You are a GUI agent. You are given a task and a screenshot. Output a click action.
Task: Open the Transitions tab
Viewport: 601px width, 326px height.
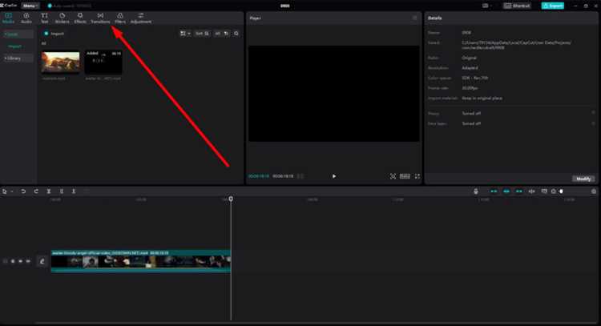100,18
